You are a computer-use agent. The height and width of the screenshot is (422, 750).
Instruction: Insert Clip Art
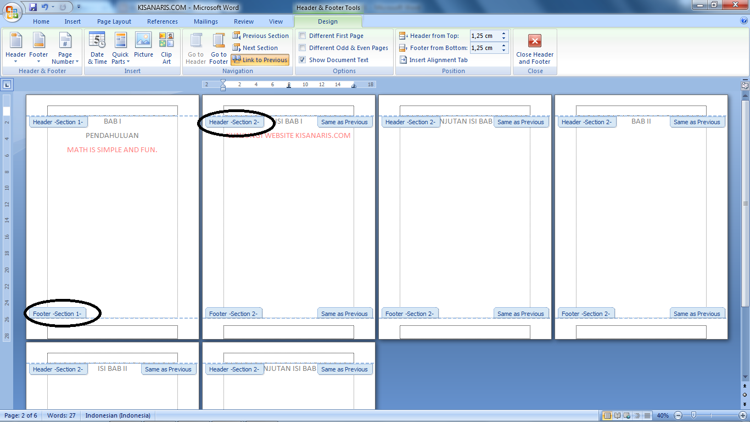coord(166,48)
